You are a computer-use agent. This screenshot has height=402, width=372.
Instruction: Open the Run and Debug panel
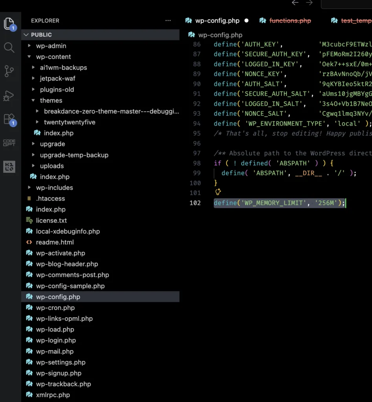[x=9, y=95]
